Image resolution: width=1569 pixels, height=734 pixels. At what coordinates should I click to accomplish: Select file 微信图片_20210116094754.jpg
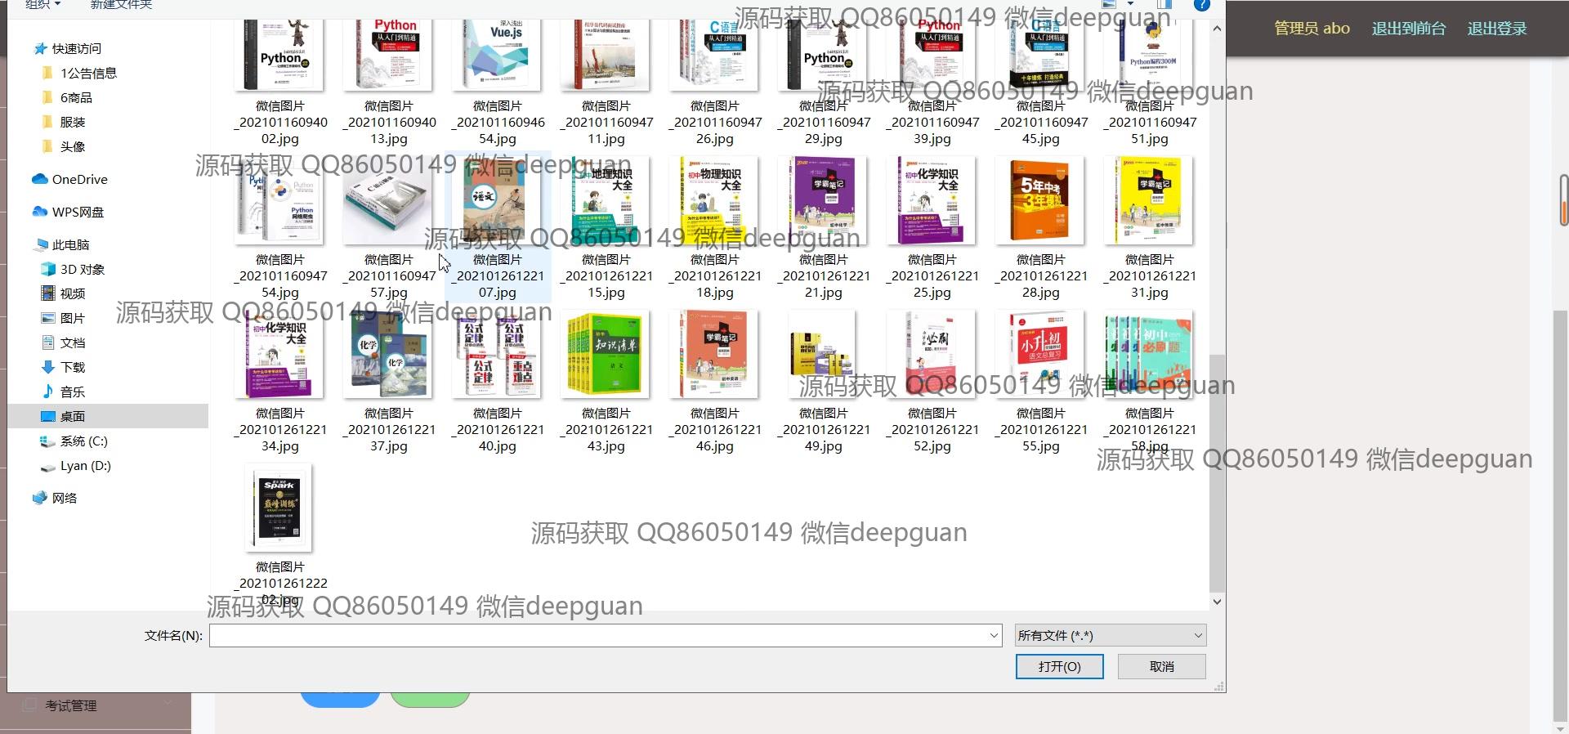click(x=280, y=227)
